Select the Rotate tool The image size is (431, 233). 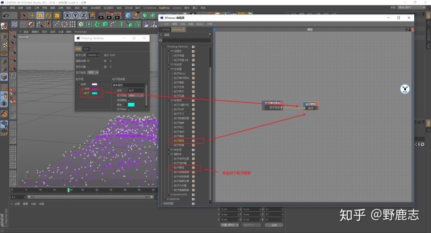(x=48, y=16)
